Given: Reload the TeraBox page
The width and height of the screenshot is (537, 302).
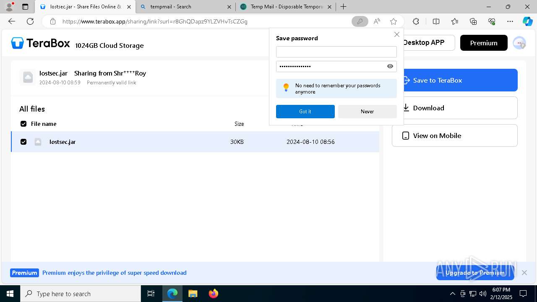Looking at the screenshot, I should [30, 21].
